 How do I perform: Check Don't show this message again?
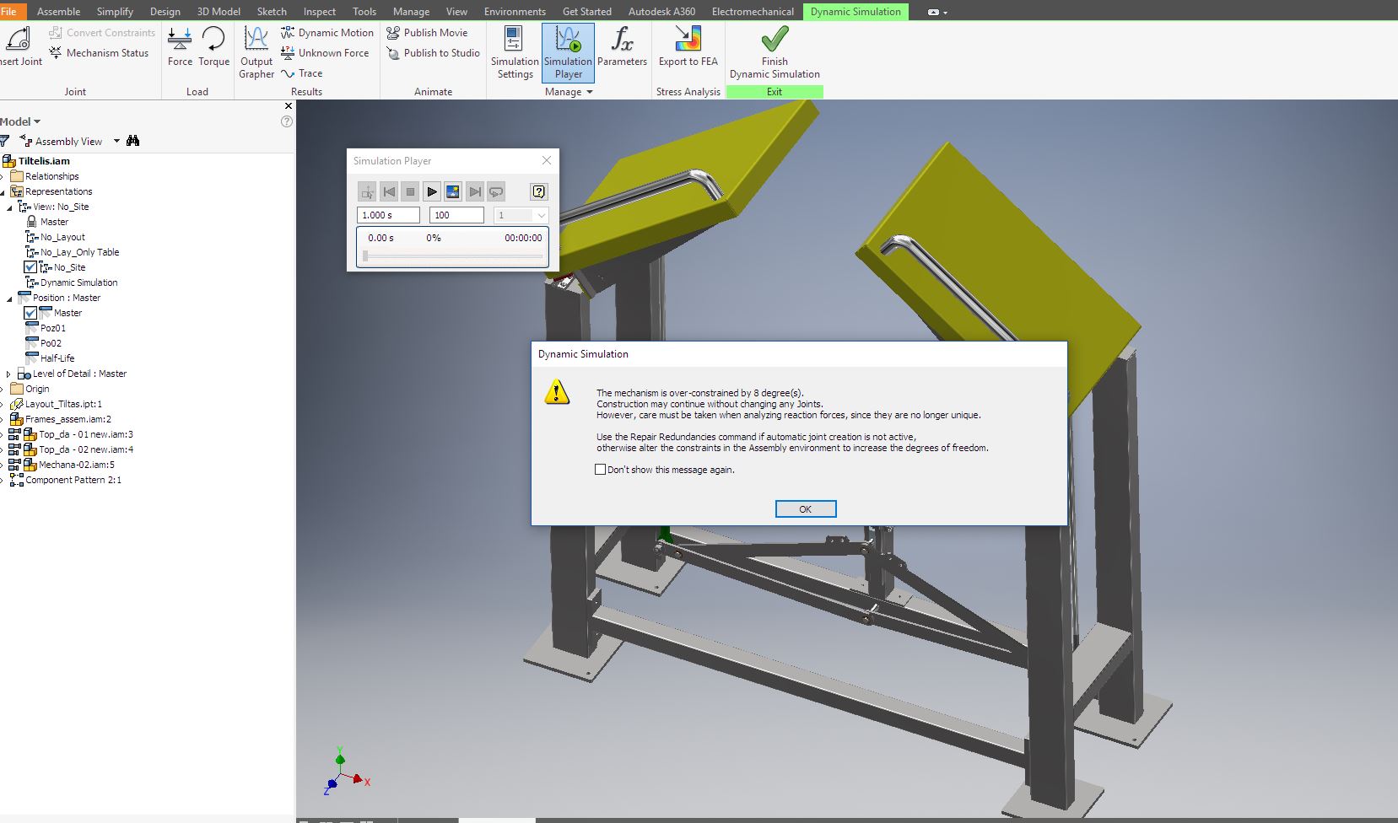click(602, 469)
